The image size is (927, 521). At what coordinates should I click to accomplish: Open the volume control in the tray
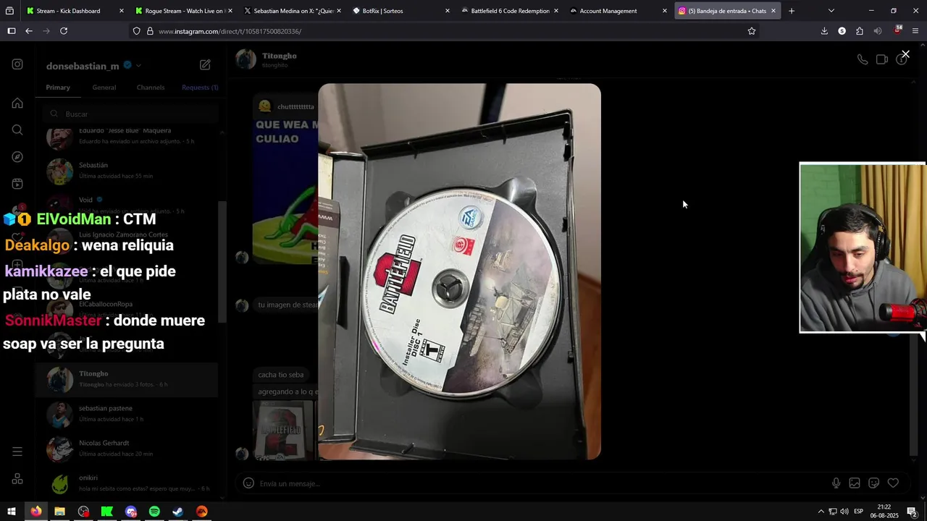[x=844, y=512]
